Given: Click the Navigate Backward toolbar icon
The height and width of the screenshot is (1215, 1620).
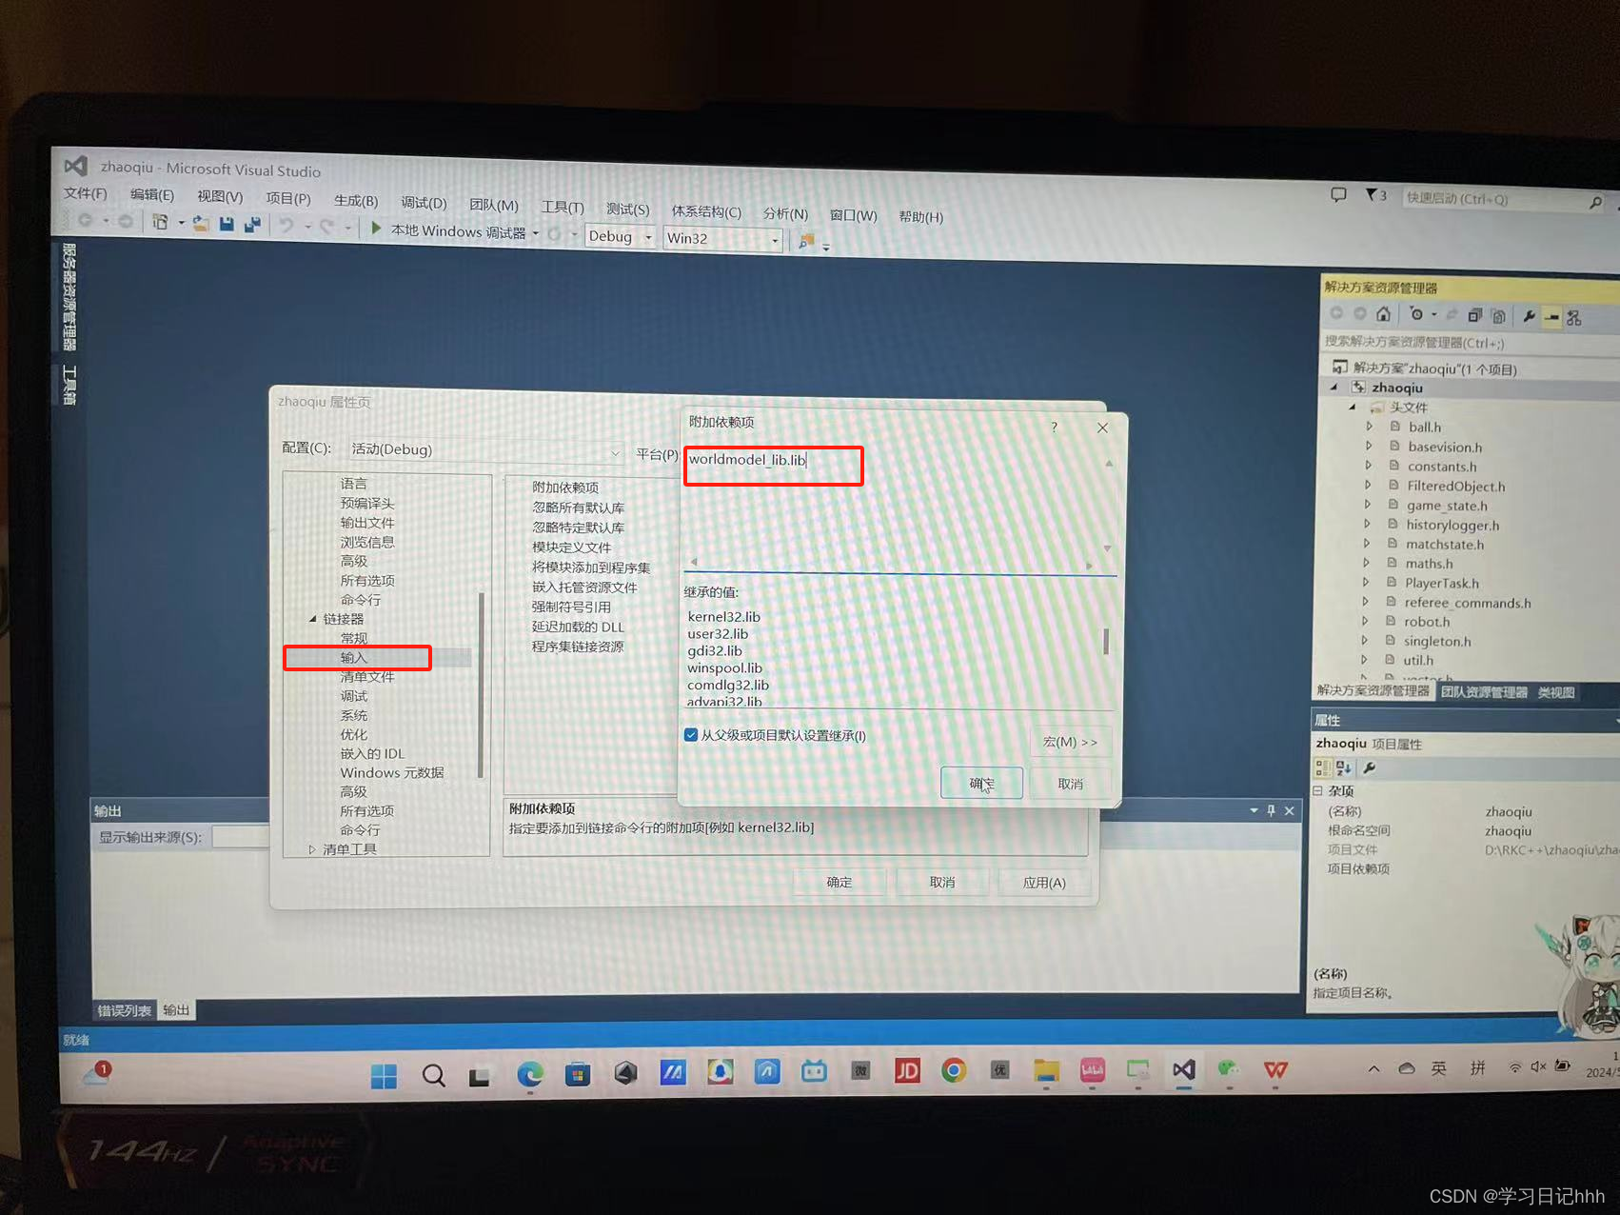Looking at the screenshot, I should point(85,220).
